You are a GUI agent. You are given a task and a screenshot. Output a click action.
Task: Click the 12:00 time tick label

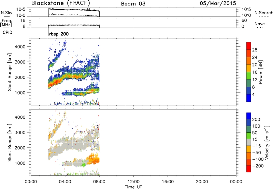coord(133,182)
